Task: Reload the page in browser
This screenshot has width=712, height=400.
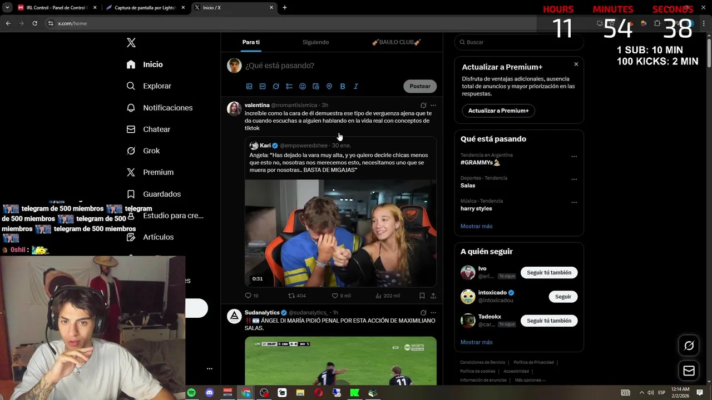Action: point(34,23)
